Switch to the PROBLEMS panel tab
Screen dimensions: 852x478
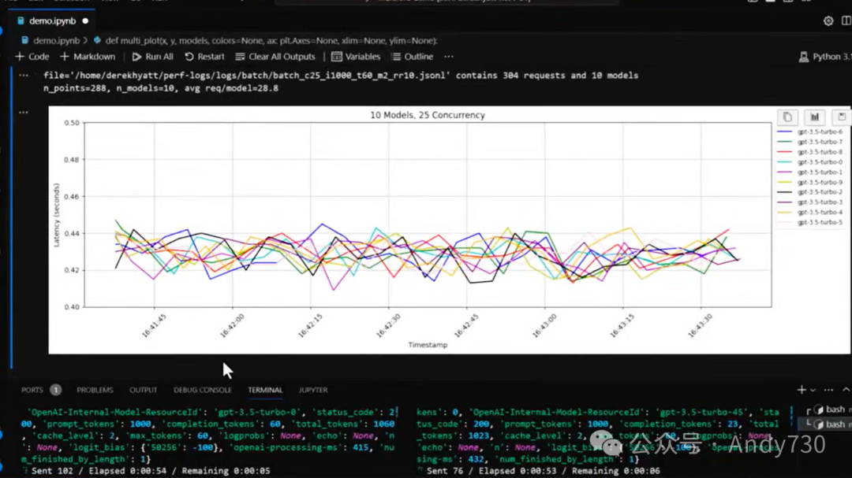pos(95,390)
